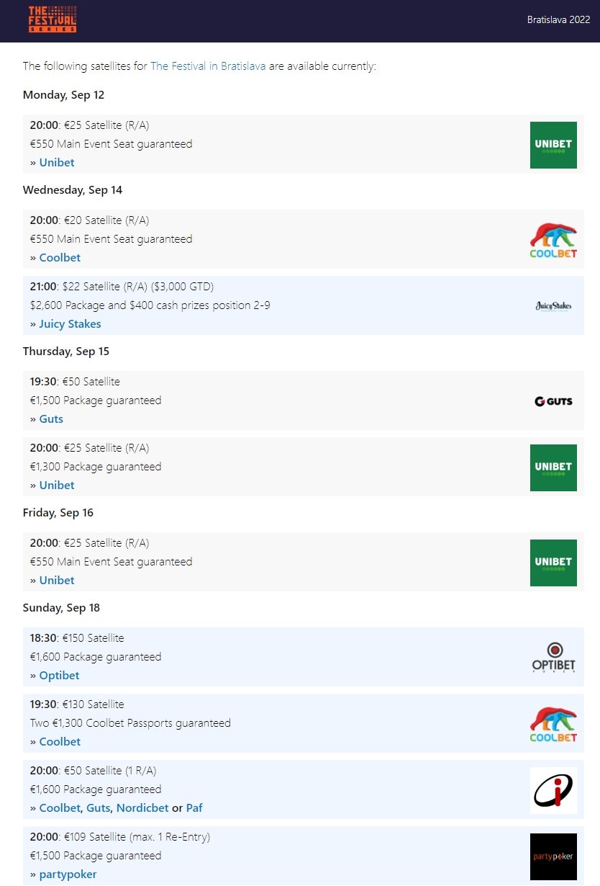600x886 pixels.
Task: Open the Optibet text link
Action: pyautogui.click(x=59, y=676)
